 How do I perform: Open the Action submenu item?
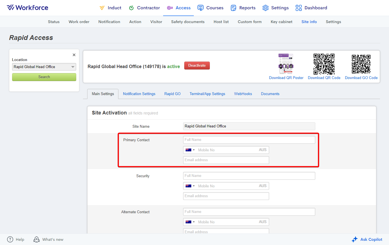click(x=135, y=22)
